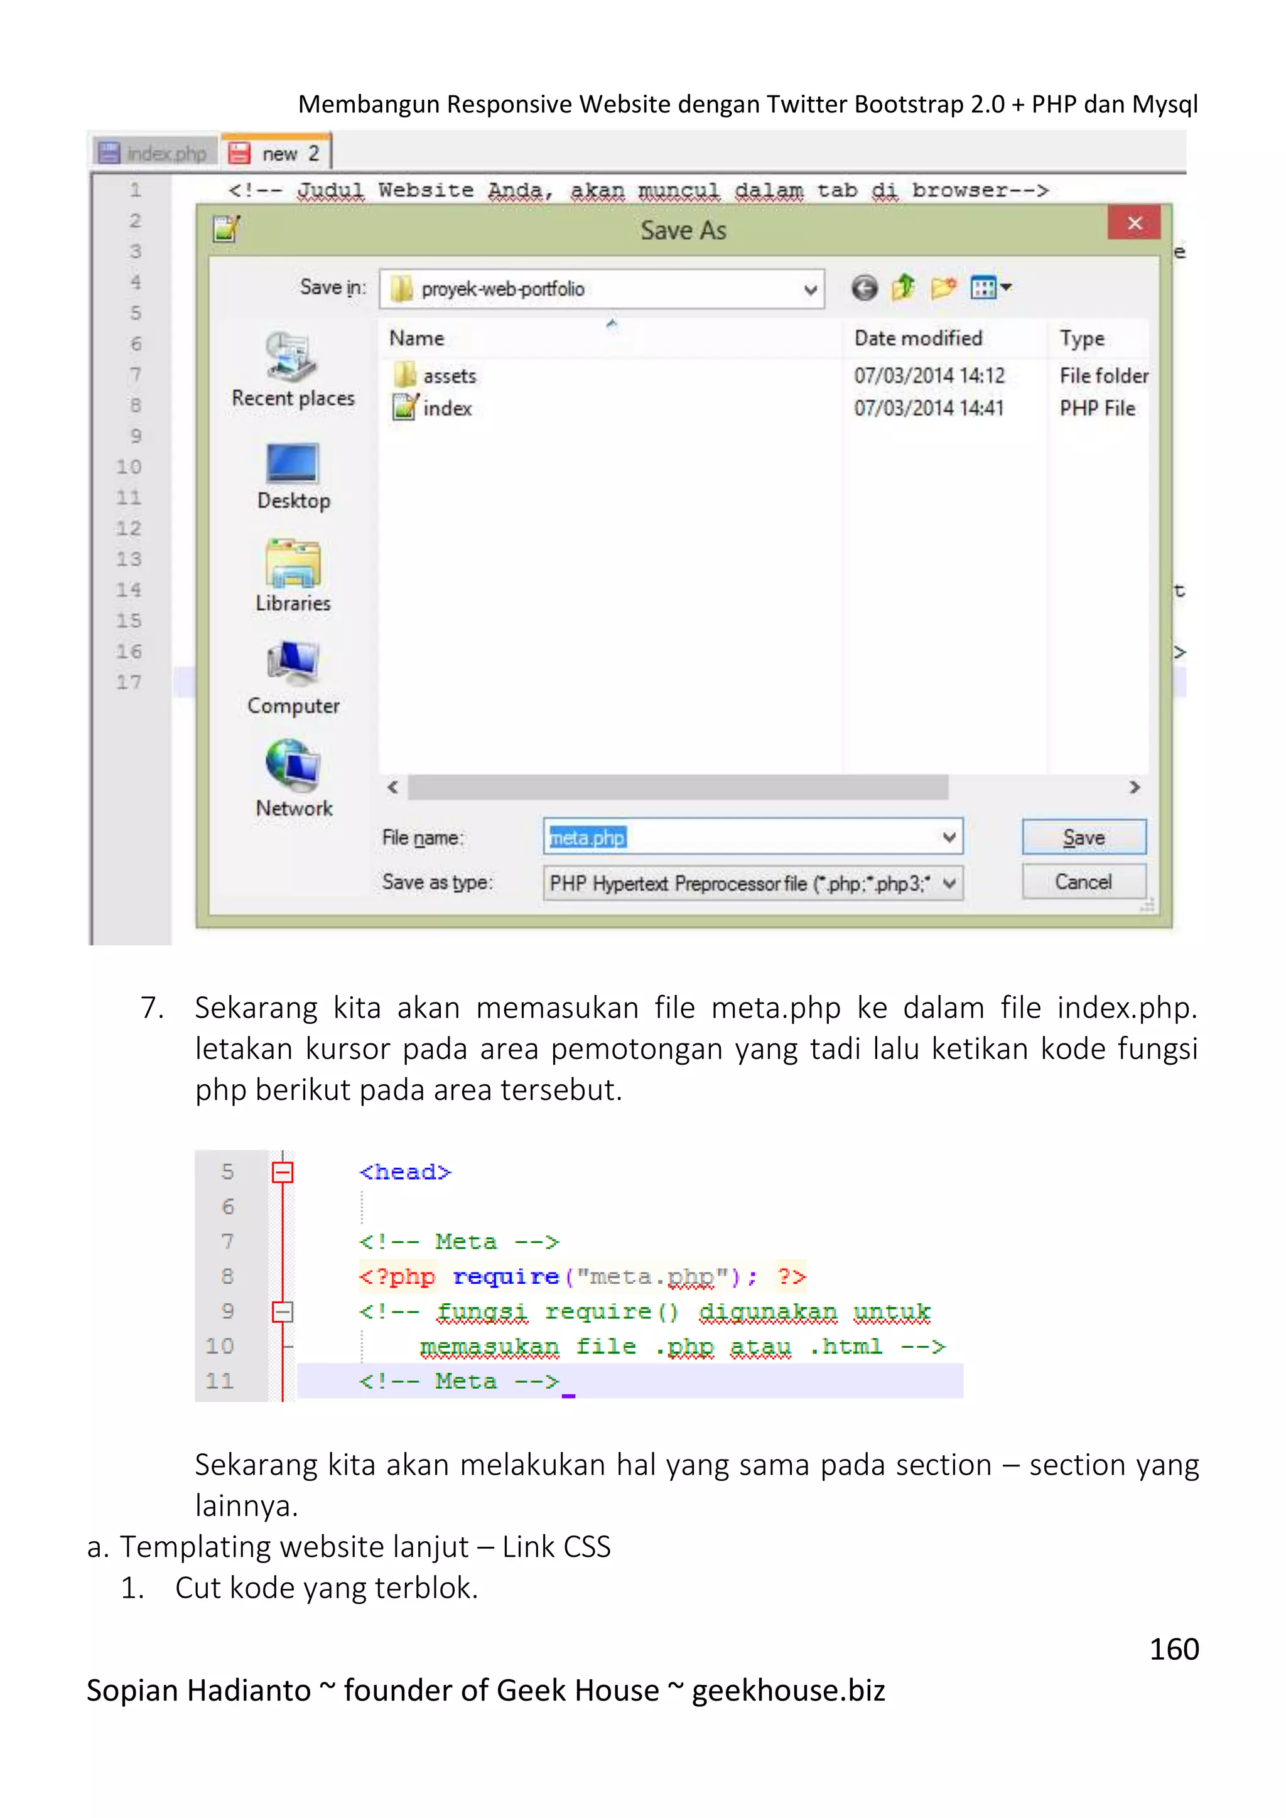Open Computer location in sidebar
Image resolution: width=1286 pixels, height=1818 pixels.
(293, 679)
